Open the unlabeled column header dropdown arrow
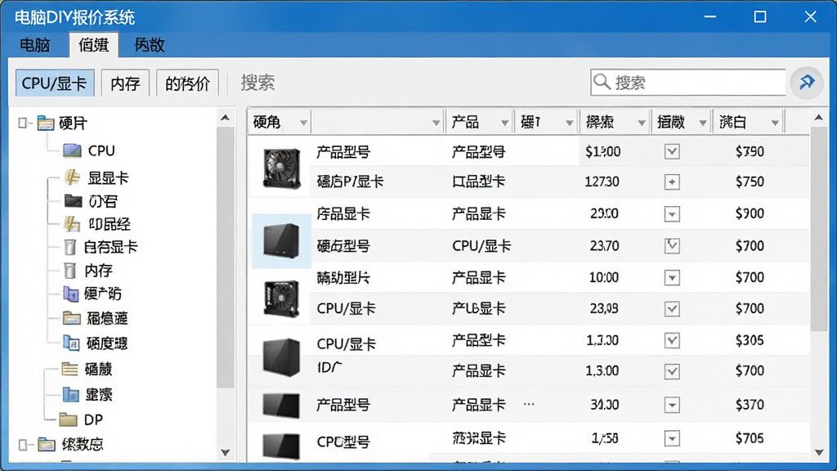 click(x=436, y=123)
